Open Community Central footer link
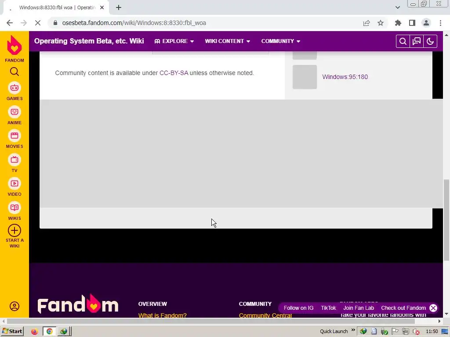450x337 pixels. [265, 315]
